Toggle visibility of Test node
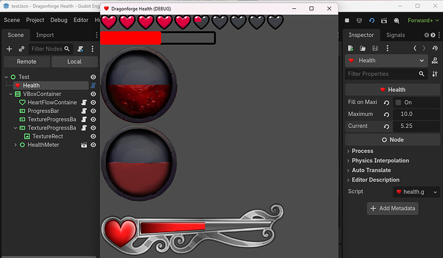443x258 pixels. [x=93, y=77]
